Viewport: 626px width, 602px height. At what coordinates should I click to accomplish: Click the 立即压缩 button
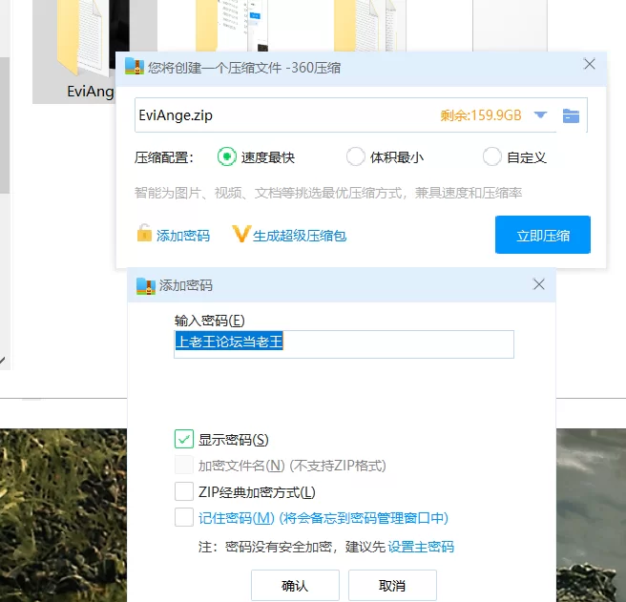tap(543, 235)
